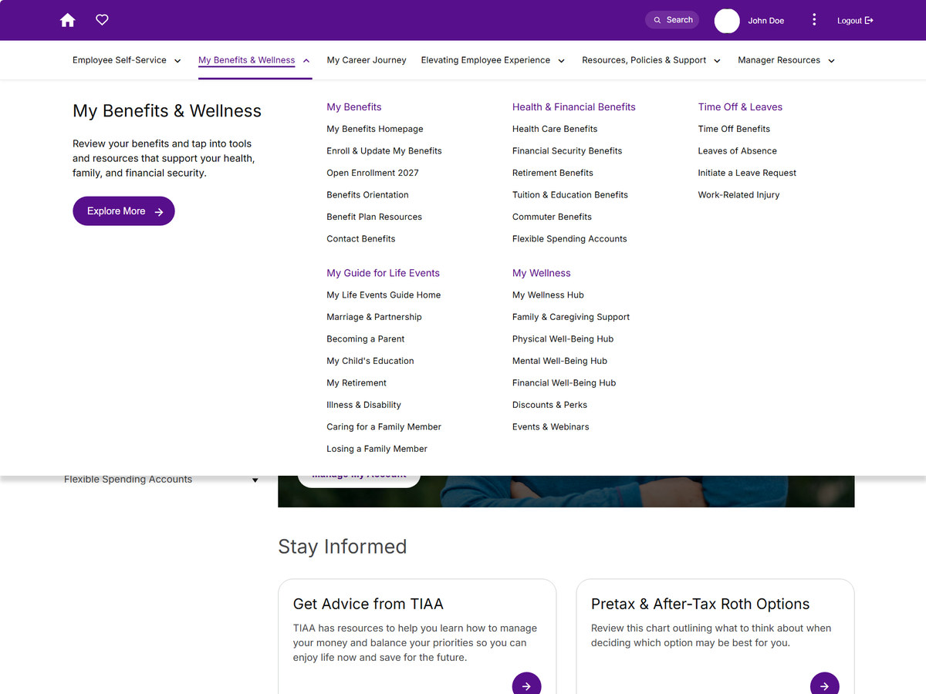Collapse the My Benefits & Wellness chevron
Image resolution: width=926 pixels, height=694 pixels.
tap(306, 61)
